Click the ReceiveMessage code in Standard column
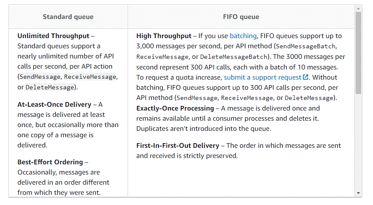 [90, 77]
